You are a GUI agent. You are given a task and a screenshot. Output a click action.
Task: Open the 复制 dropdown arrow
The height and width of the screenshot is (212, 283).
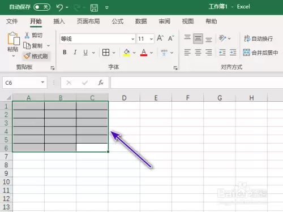pos(48,46)
